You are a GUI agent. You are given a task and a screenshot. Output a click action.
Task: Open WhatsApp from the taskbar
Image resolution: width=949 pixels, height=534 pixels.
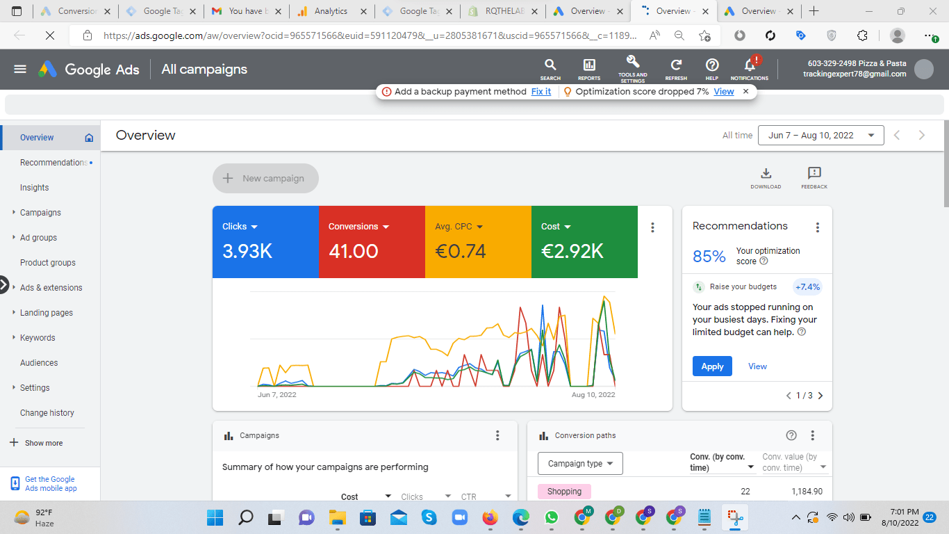point(552,517)
